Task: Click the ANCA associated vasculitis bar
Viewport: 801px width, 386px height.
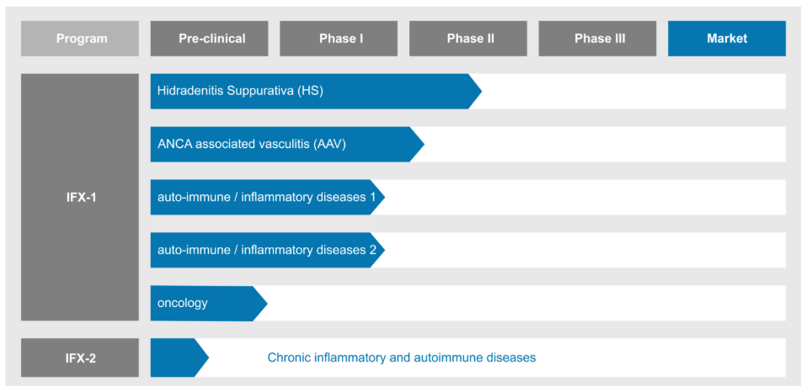Action: click(287, 145)
